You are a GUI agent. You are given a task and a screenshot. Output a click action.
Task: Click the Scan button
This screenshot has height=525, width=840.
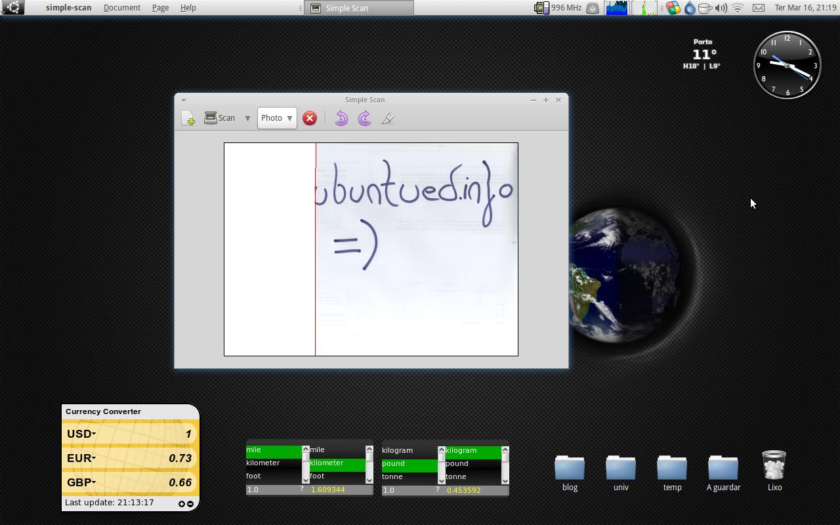(x=220, y=118)
